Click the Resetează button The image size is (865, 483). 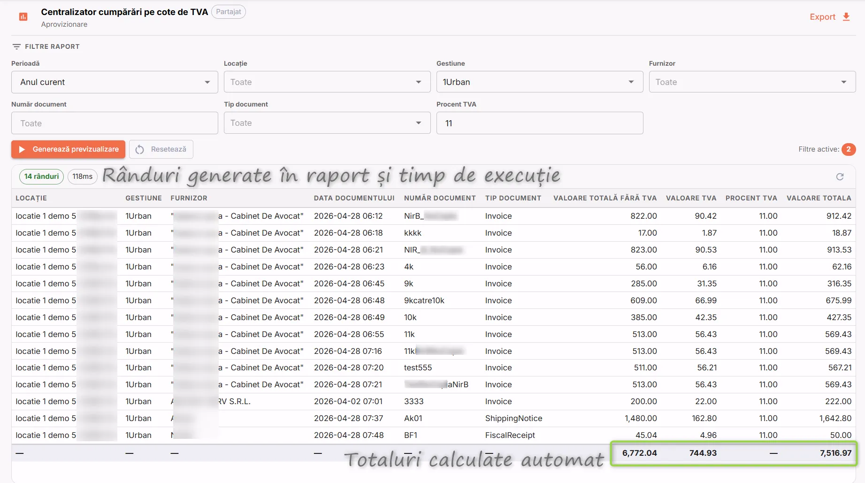point(161,149)
